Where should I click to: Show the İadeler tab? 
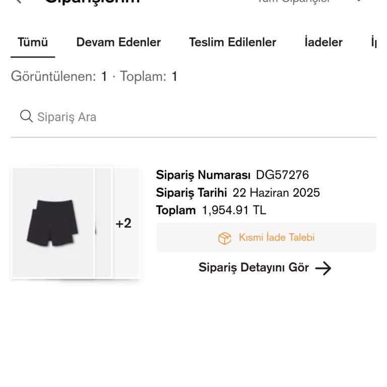click(324, 42)
